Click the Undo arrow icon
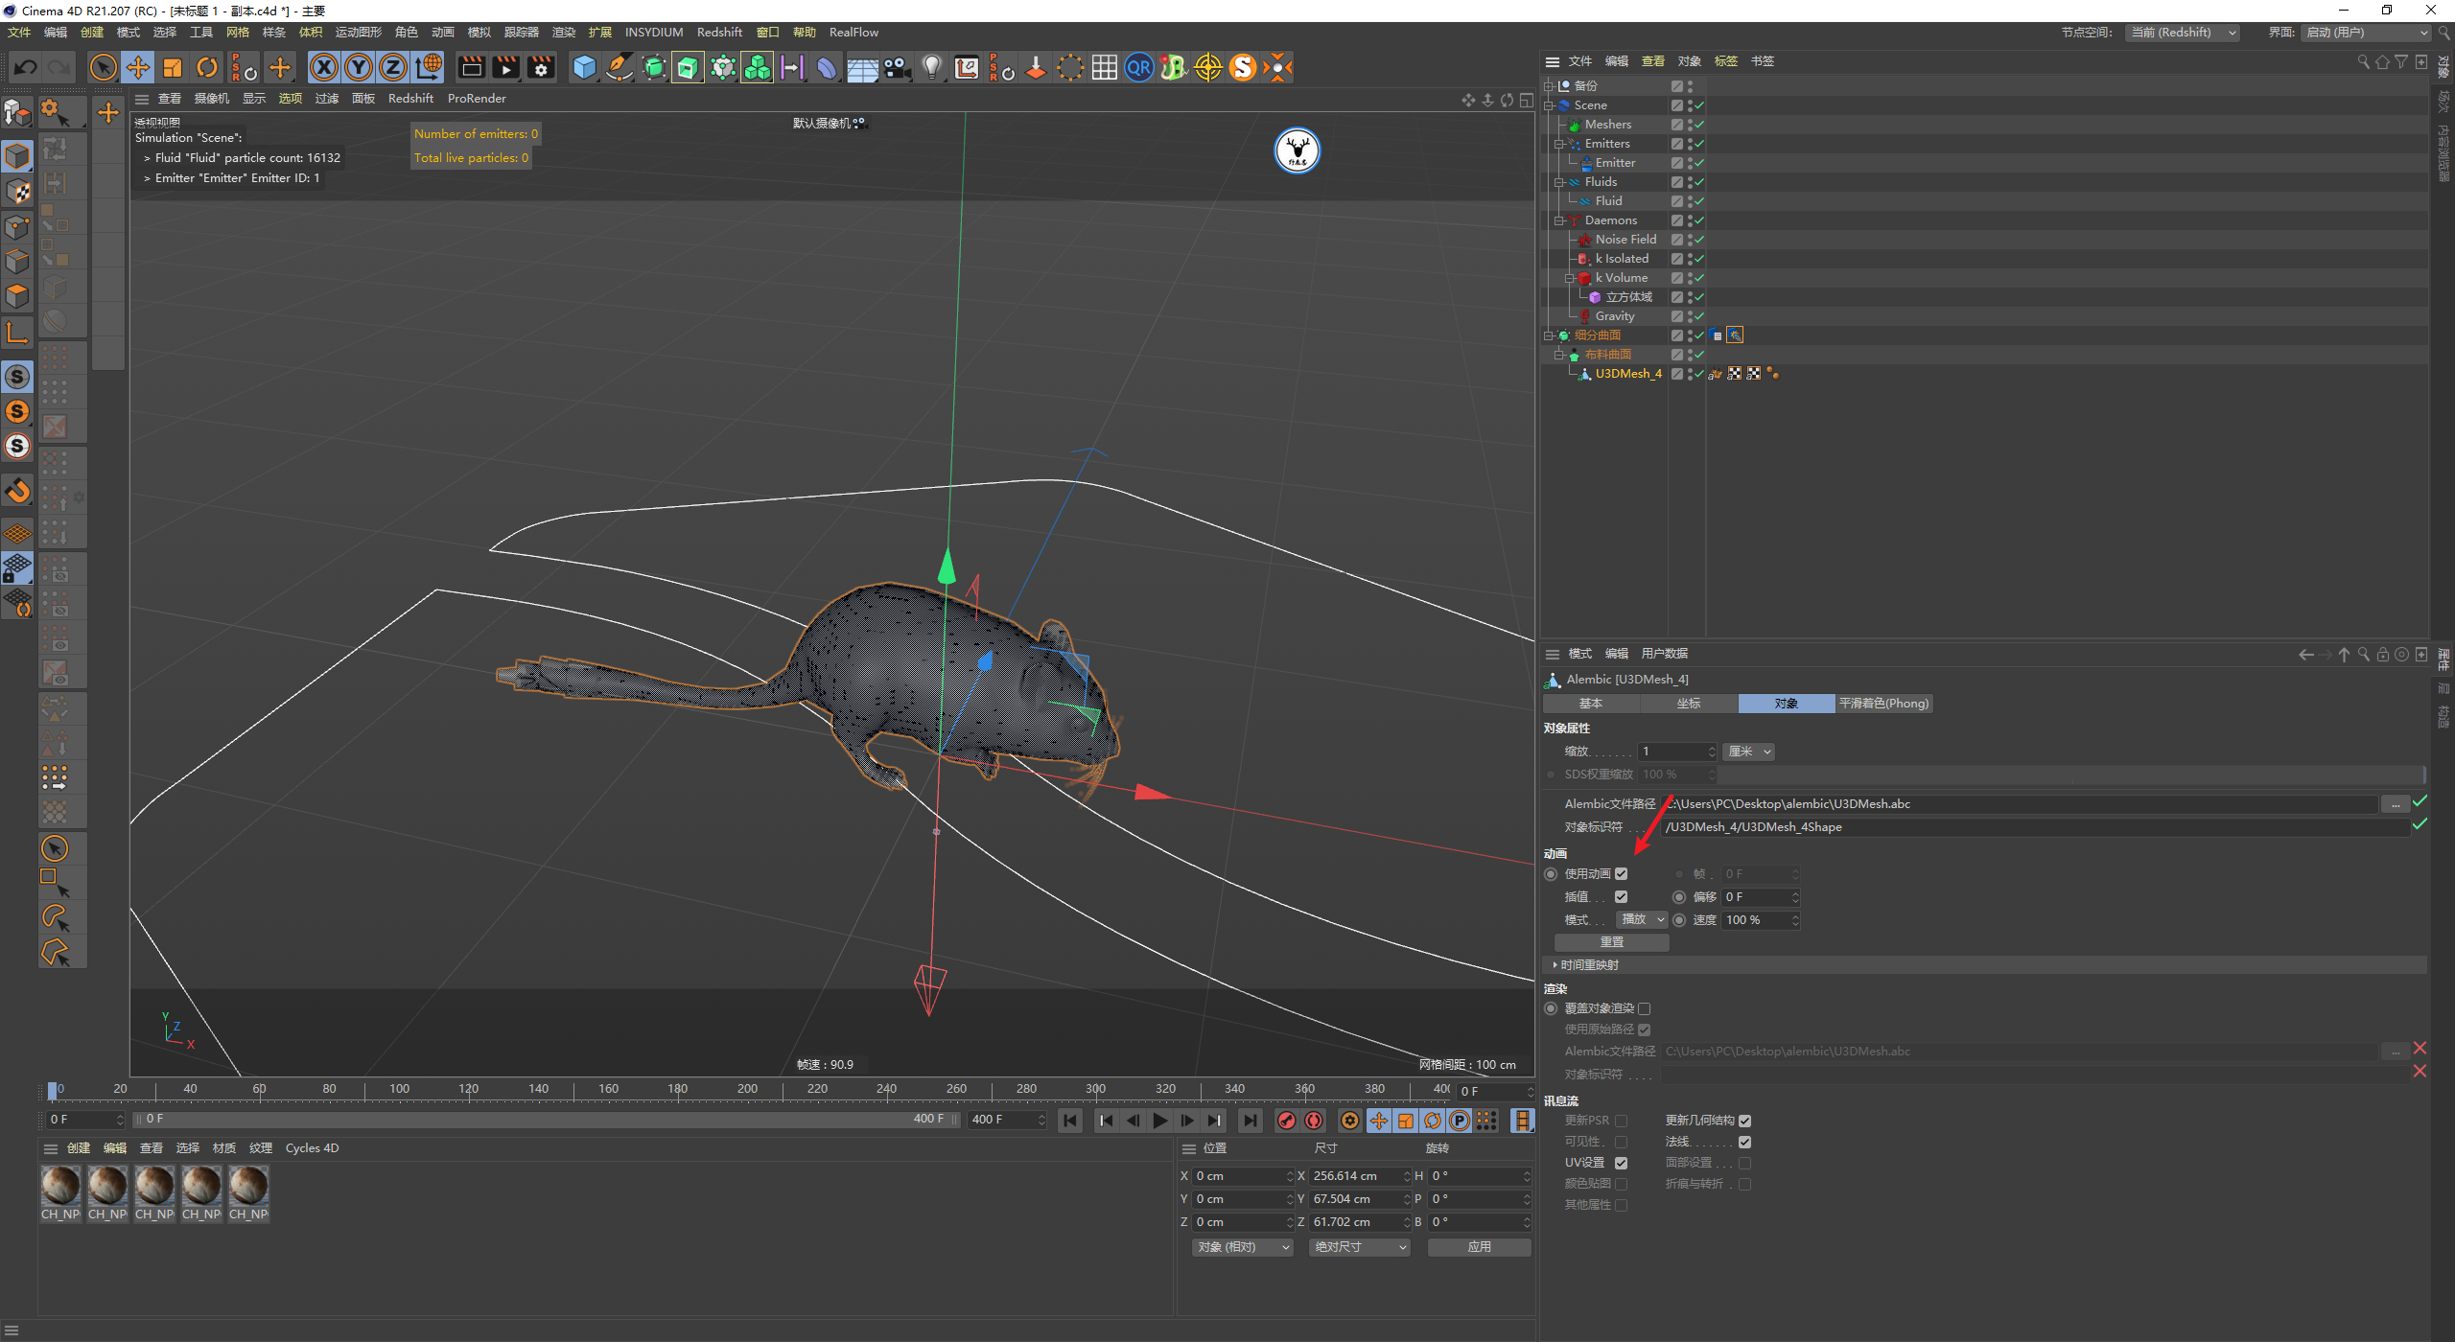This screenshot has height=1342, width=2455. pos(26,67)
